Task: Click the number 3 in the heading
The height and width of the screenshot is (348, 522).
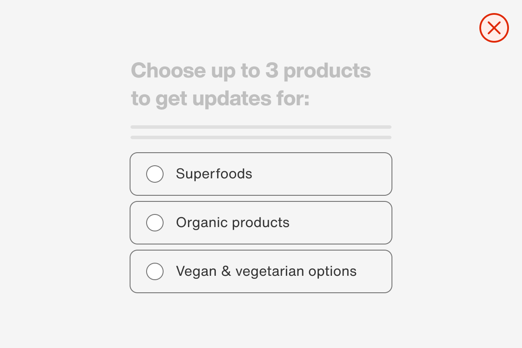Action: tap(271, 70)
